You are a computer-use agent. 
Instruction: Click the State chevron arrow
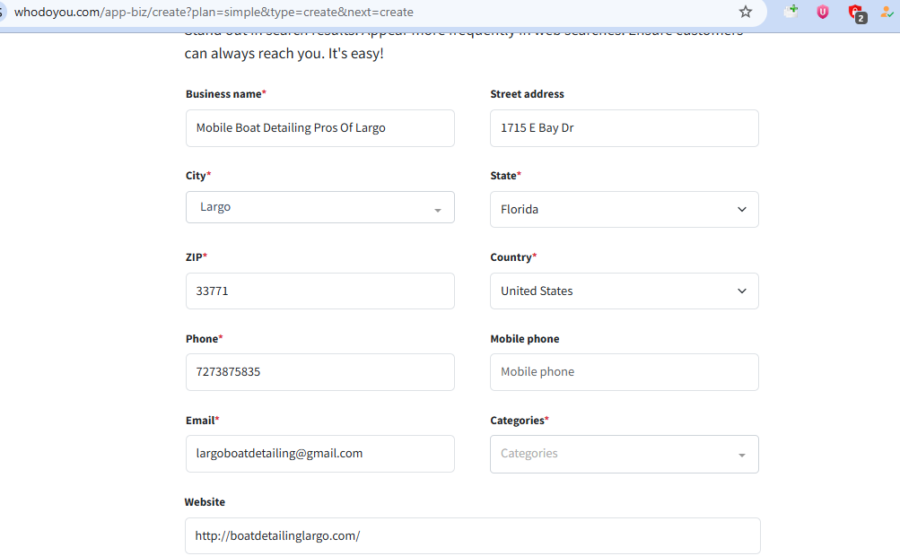point(742,210)
